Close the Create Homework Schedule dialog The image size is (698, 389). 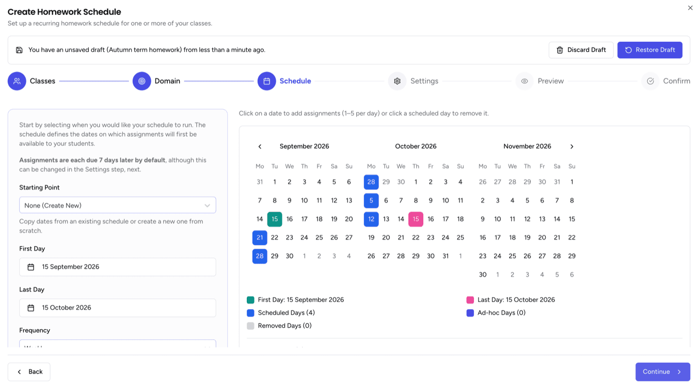tap(690, 8)
